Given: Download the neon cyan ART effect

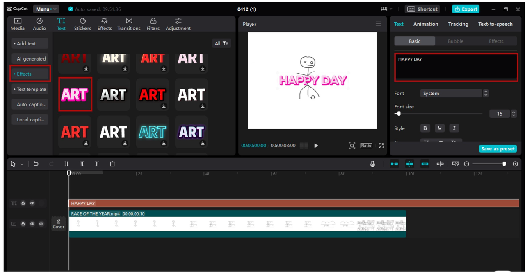Looking at the screenshot, I should point(164,143).
